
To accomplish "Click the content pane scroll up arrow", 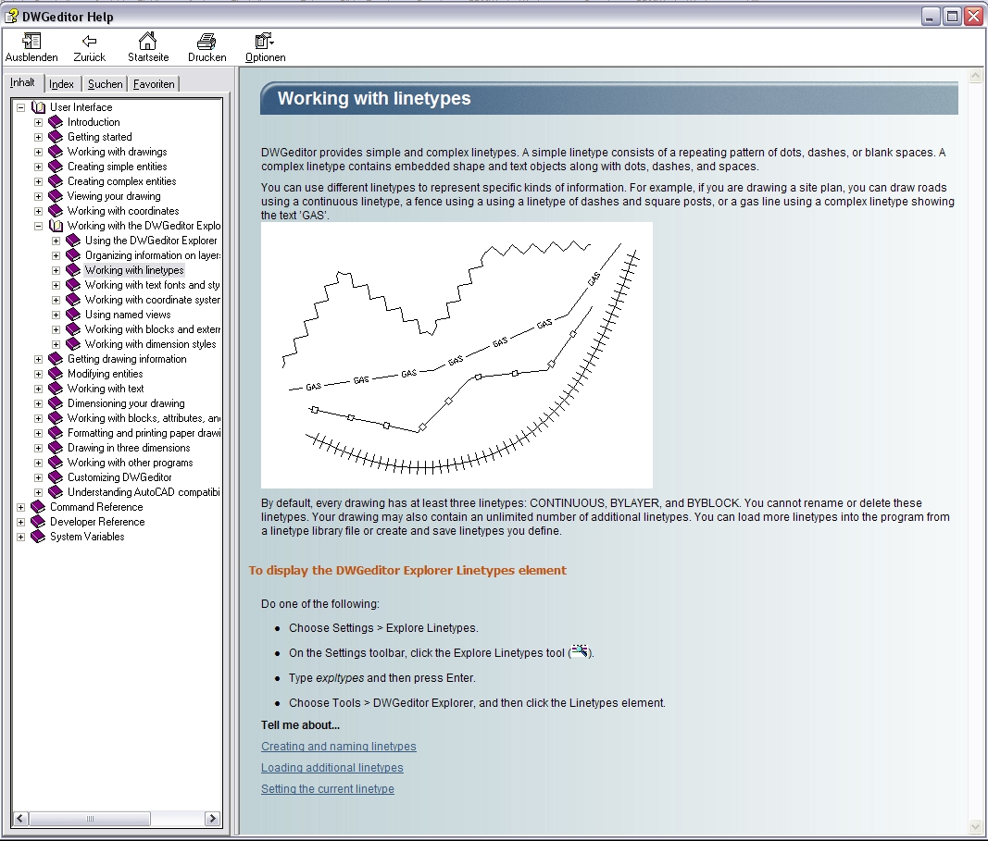I will coord(975,76).
